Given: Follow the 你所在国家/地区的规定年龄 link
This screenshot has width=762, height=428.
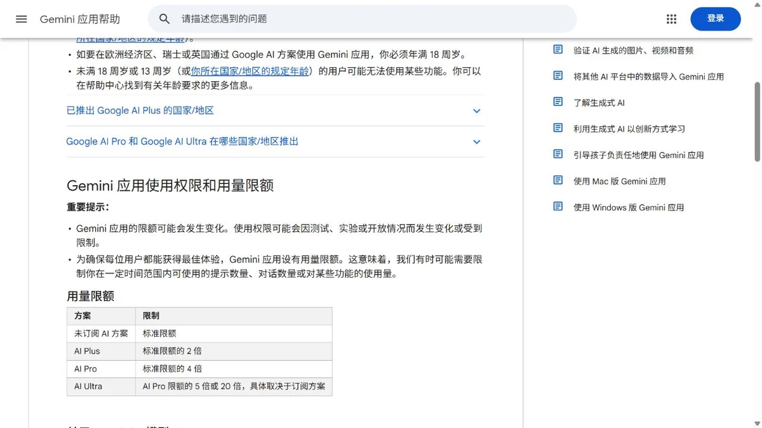Looking at the screenshot, I should [250, 71].
